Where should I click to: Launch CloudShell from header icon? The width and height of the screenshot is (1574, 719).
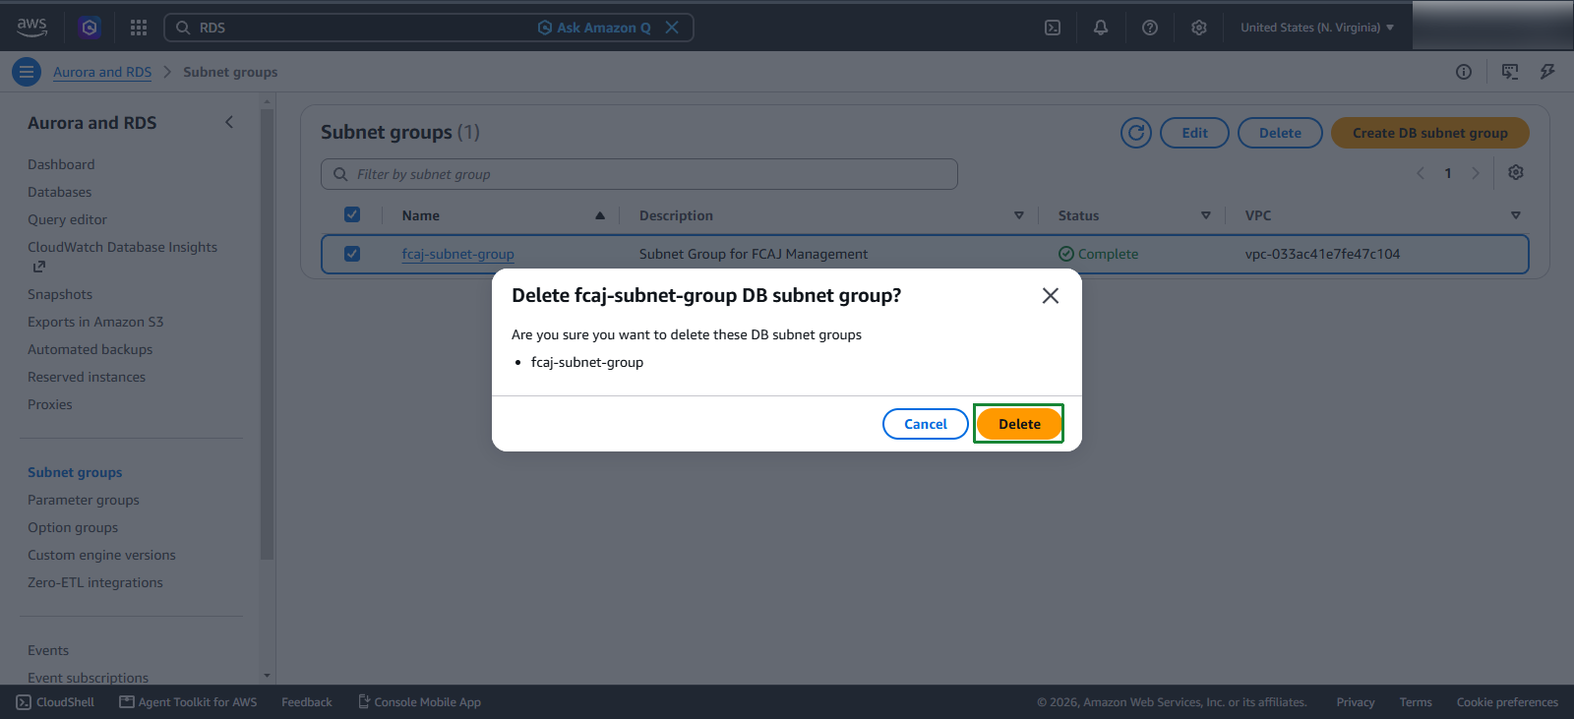[x=1053, y=28]
